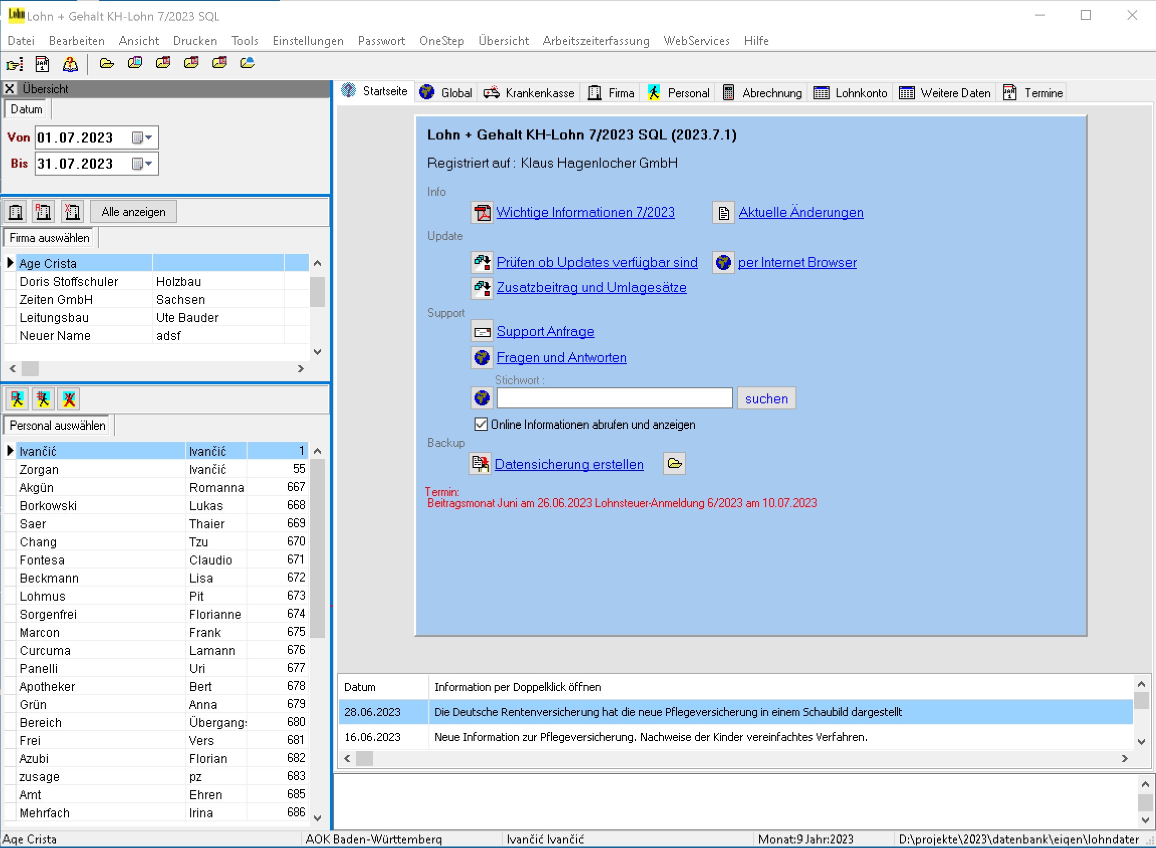Click PDF icon beside Wichtige Informationen
The height and width of the screenshot is (848, 1156).
point(482,213)
